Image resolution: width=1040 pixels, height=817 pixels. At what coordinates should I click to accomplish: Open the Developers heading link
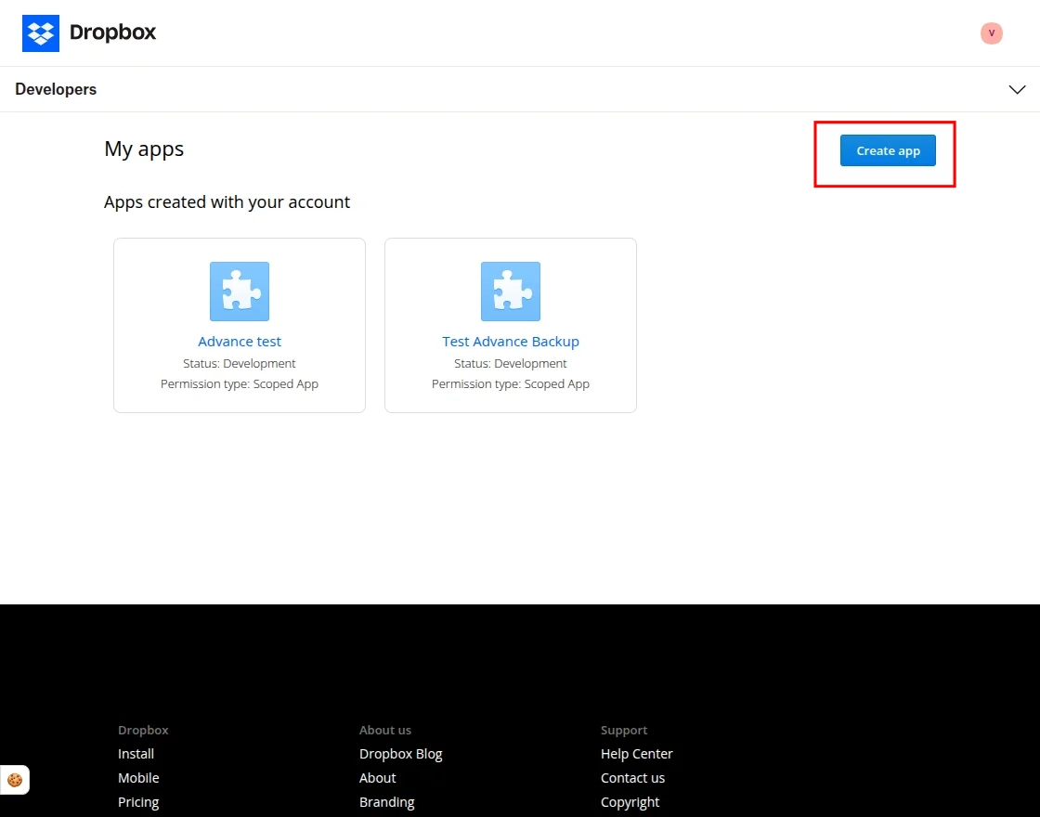56,89
